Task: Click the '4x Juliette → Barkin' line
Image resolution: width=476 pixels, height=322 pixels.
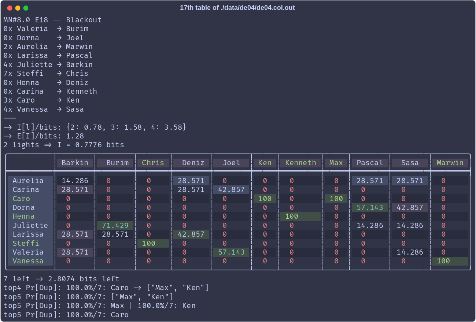Action: 48,64
